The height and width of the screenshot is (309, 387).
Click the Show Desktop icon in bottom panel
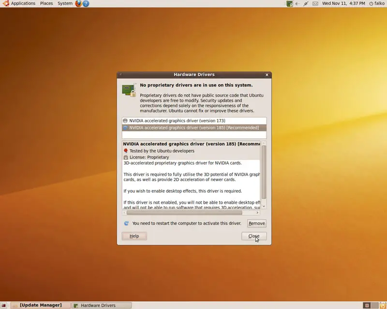pyautogui.click(x=3, y=305)
